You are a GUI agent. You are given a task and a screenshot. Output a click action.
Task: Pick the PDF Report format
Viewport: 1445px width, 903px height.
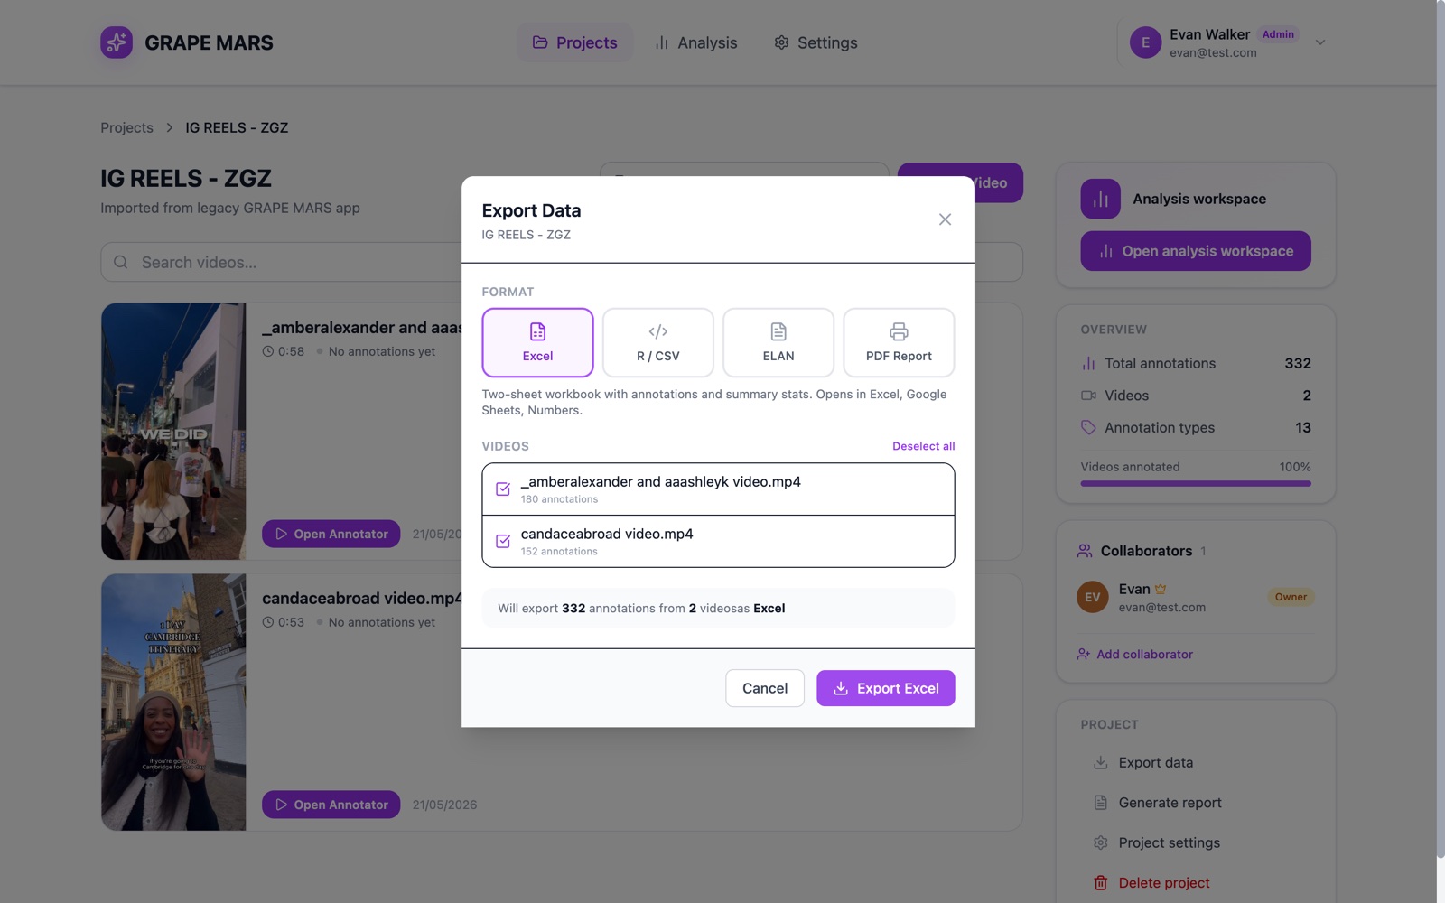point(899,342)
